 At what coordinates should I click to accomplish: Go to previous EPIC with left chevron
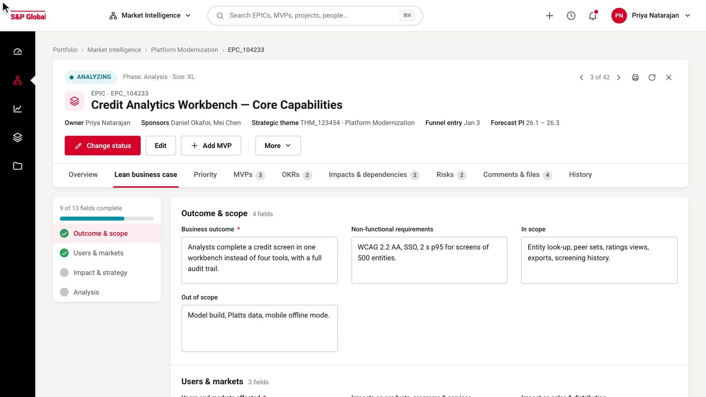pos(581,77)
